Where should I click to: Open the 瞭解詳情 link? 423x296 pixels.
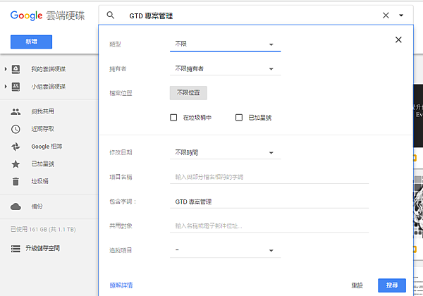point(121,285)
